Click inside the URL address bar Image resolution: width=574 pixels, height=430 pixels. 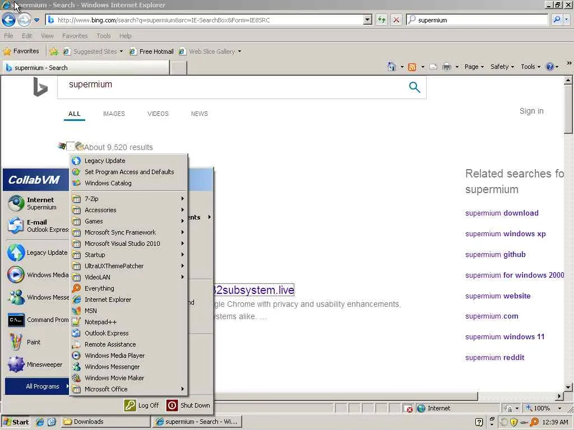pos(205,20)
